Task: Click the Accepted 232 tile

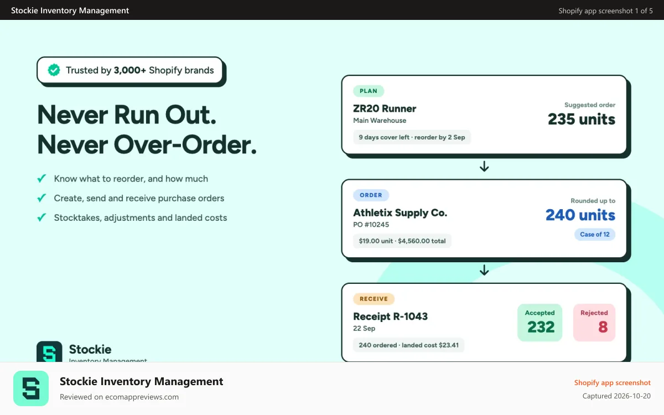Action: click(x=540, y=323)
